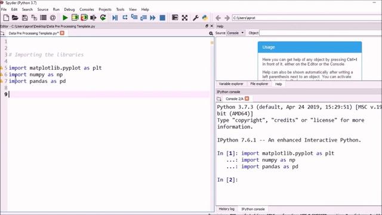This screenshot has width=382, height=215.
Task: Click the @ symbol finder icon
Action: [53, 17]
